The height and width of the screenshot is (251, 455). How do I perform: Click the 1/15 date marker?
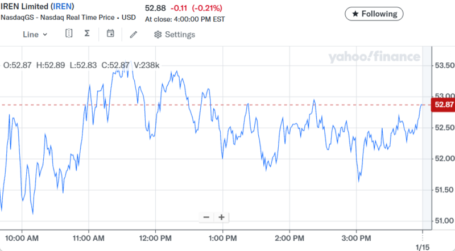pyautogui.click(x=422, y=247)
